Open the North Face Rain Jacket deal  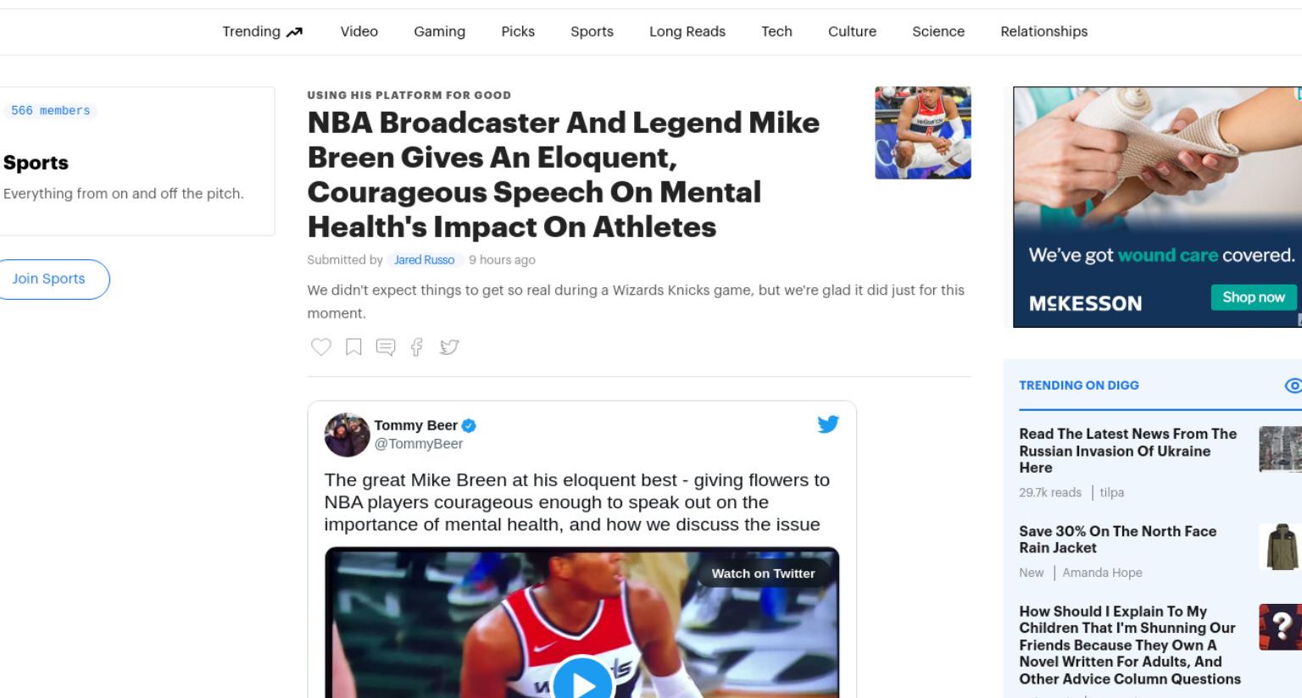pos(1117,540)
